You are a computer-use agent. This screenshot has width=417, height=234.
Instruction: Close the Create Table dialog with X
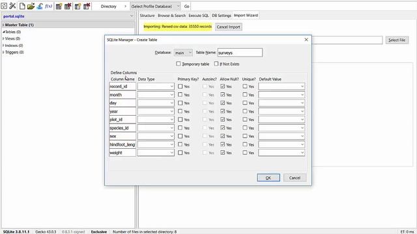tap(306, 40)
